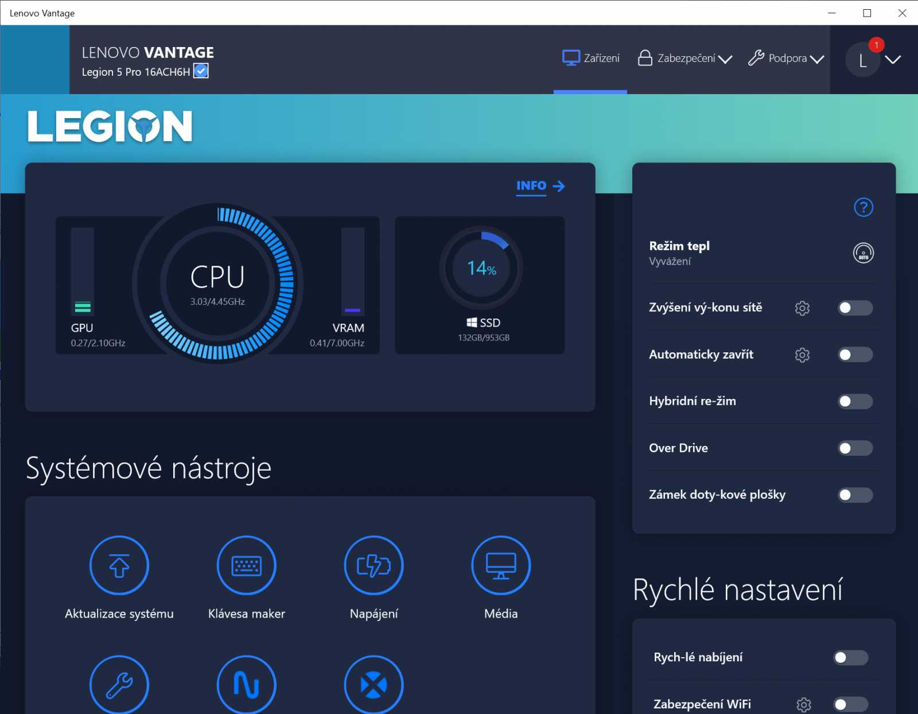The height and width of the screenshot is (714, 918).
Task: Click the 132GB/953GB SSD capacity text
Action: coord(484,338)
